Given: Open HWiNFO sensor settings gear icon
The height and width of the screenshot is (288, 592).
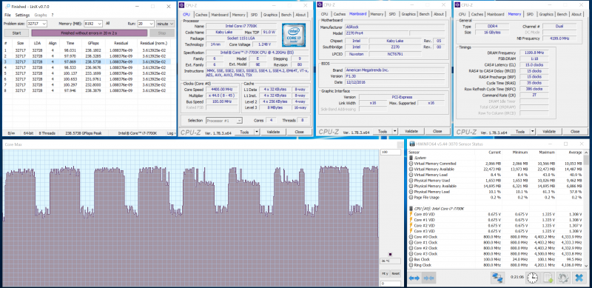Looking at the screenshot, I should point(563,278).
